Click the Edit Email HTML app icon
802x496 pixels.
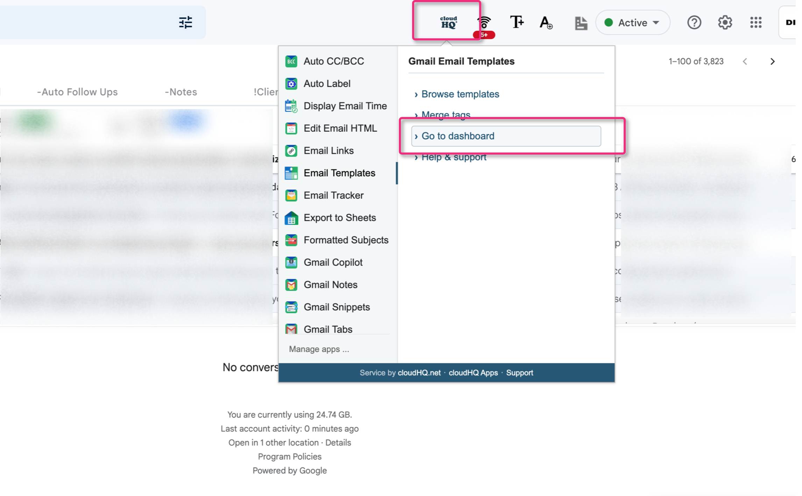[x=291, y=128]
